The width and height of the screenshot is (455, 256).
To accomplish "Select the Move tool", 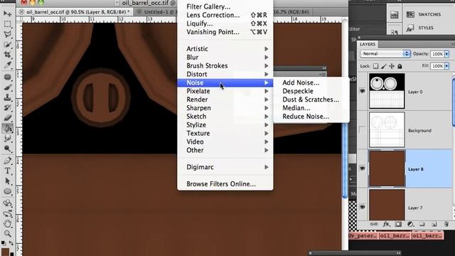I will (8, 14).
